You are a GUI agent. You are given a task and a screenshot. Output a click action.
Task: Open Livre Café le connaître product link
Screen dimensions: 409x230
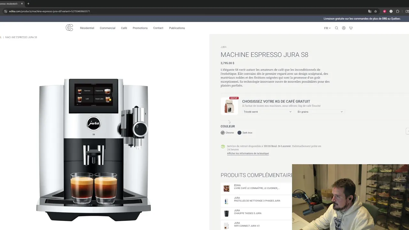click(x=257, y=188)
